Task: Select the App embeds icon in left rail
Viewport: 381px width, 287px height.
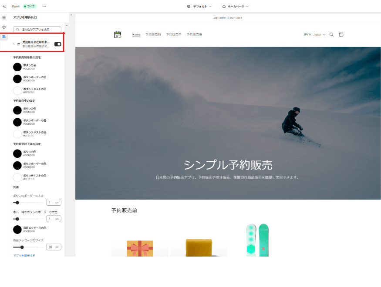Action: pos(4,37)
